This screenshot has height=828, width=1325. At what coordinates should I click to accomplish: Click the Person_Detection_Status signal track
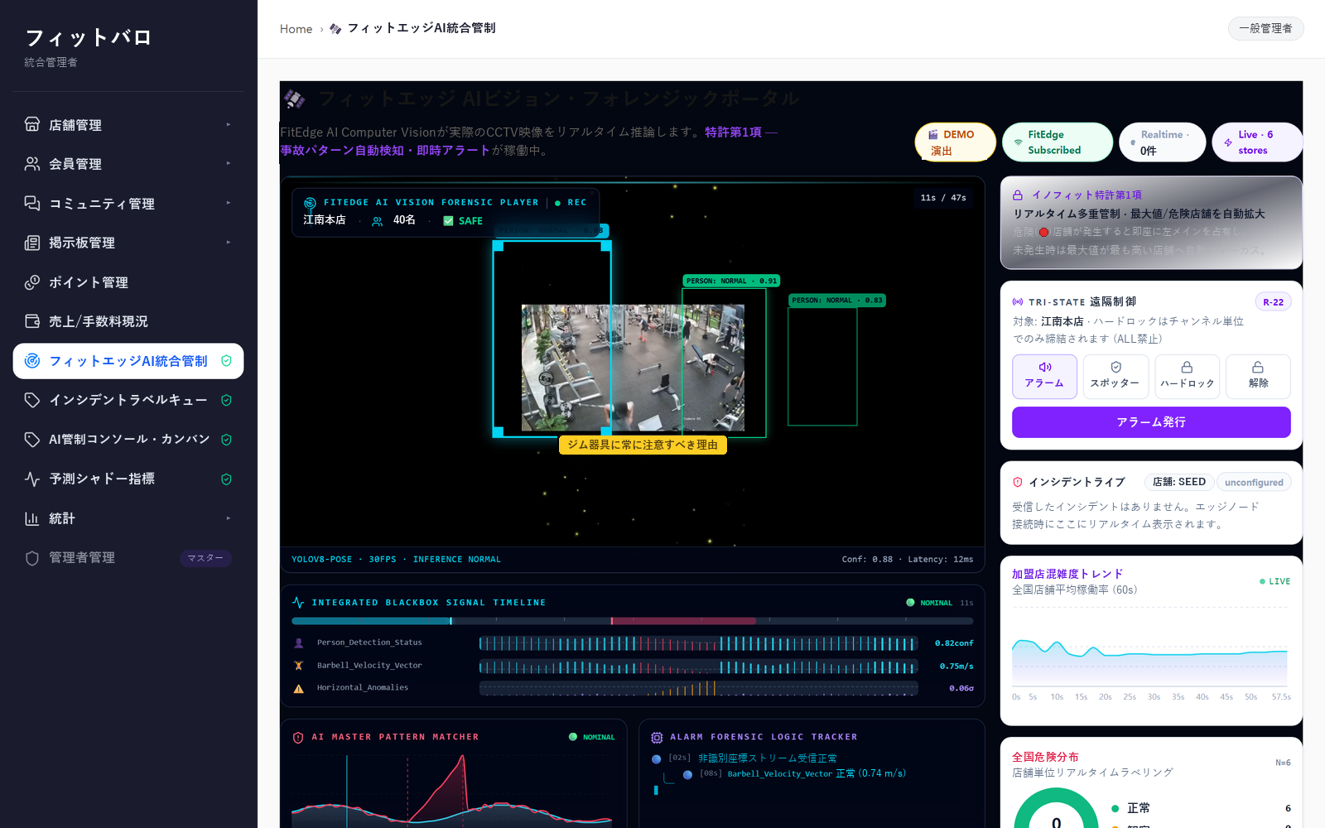click(x=698, y=643)
